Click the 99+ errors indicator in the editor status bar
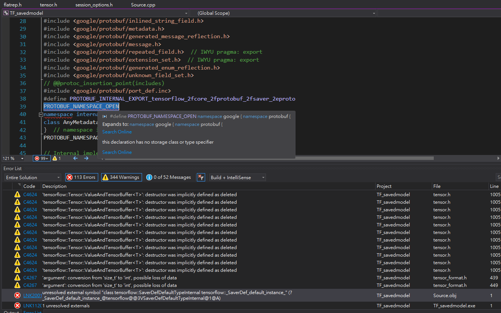Viewport: 501px width, 313px height. point(42,158)
